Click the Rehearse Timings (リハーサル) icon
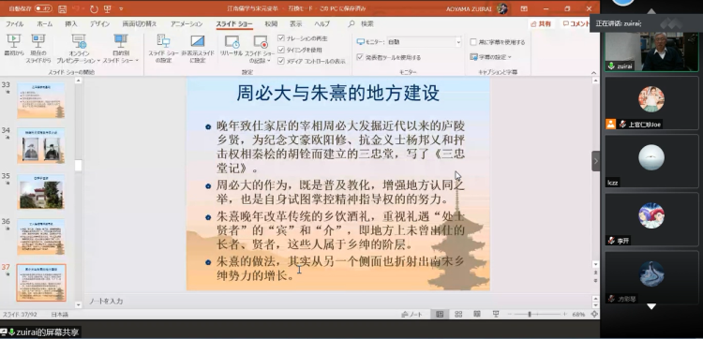The height and width of the screenshot is (339, 703). 232,41
